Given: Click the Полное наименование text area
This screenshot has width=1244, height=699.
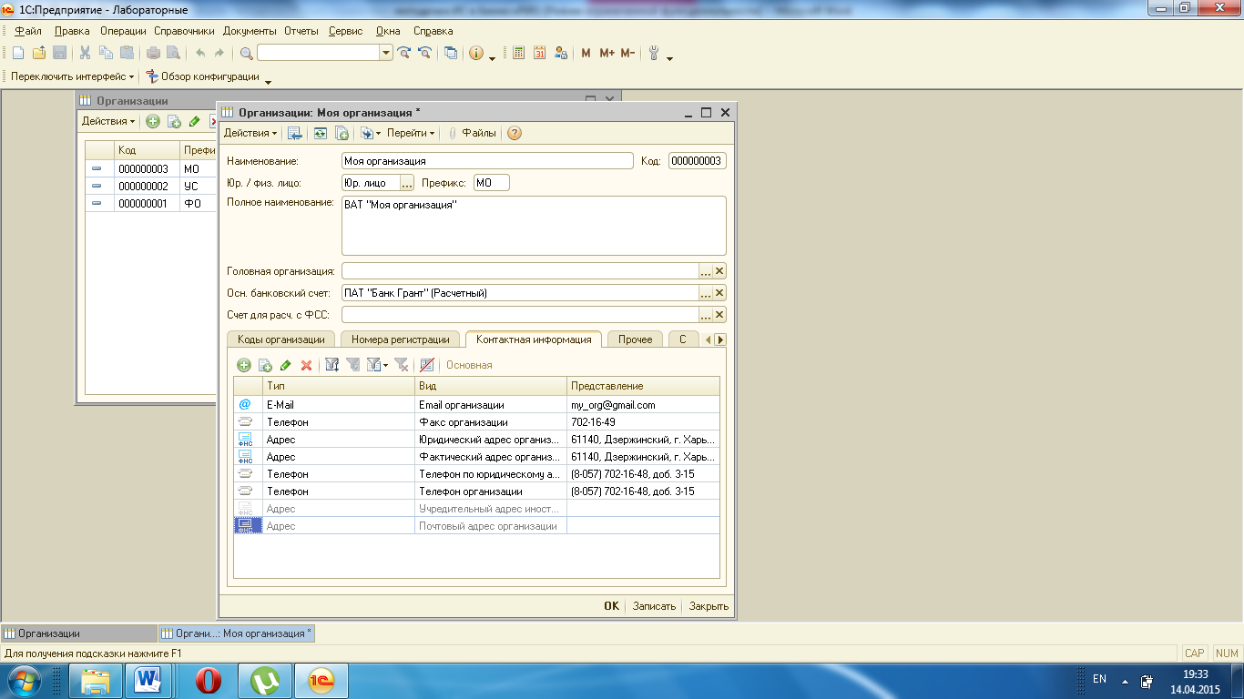Looking at the screenshot, I should tap(534, 226).
